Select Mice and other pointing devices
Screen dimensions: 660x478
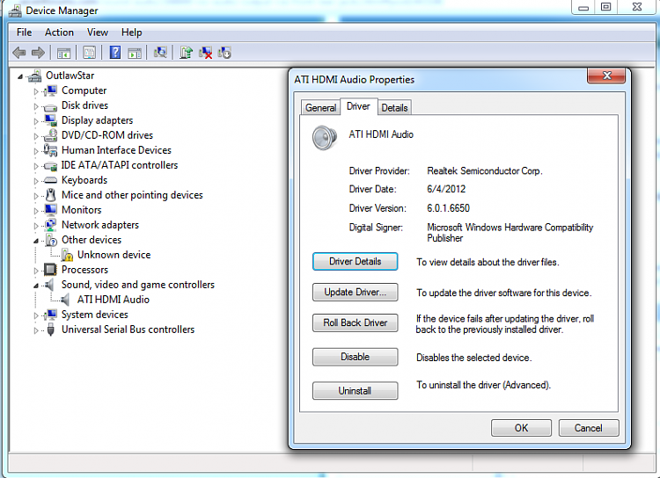pyautogui.click(x=132, y=195)
